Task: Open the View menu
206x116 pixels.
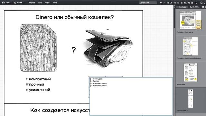Action: click(x=47, y=3)
